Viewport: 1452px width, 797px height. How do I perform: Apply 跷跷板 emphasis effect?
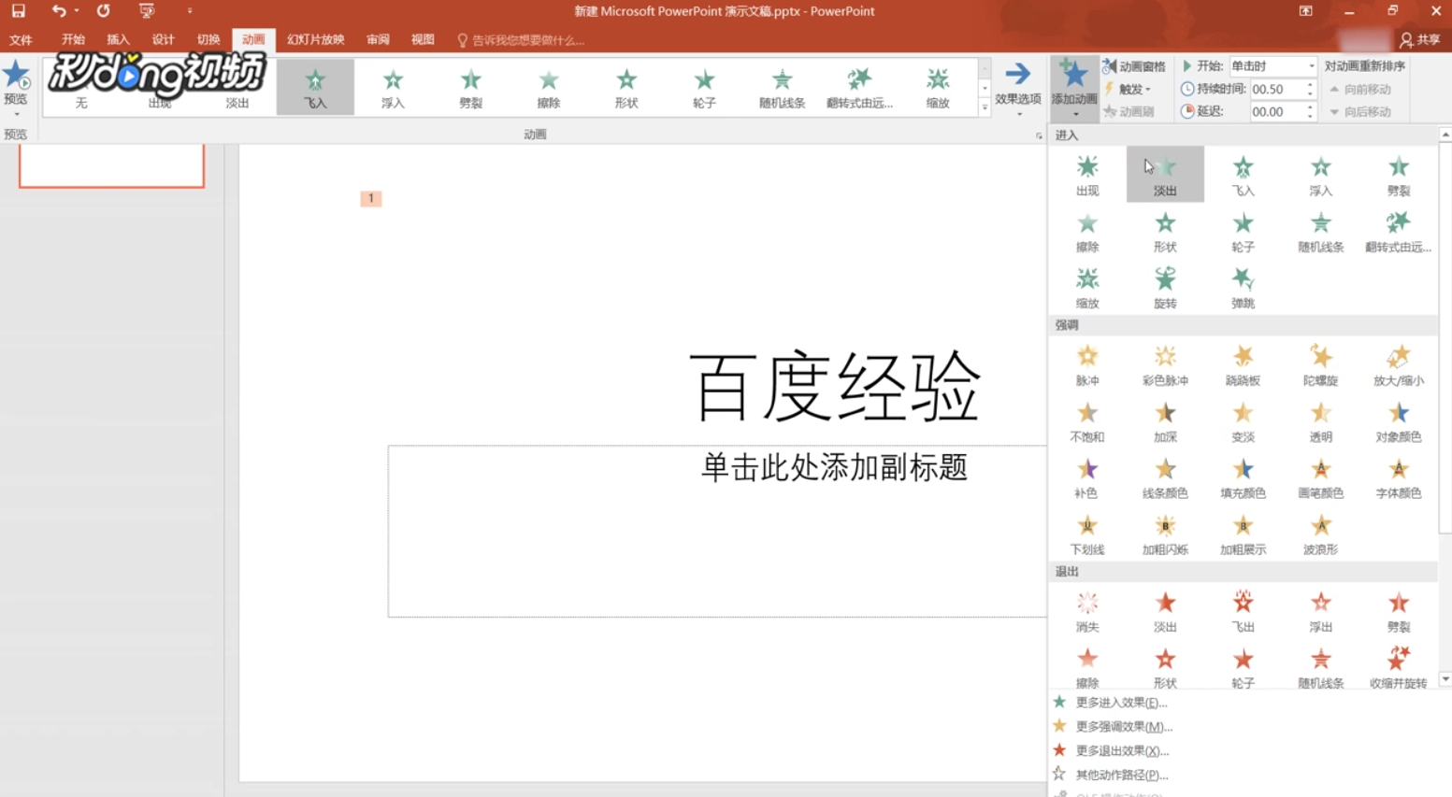pos(1243,365)
